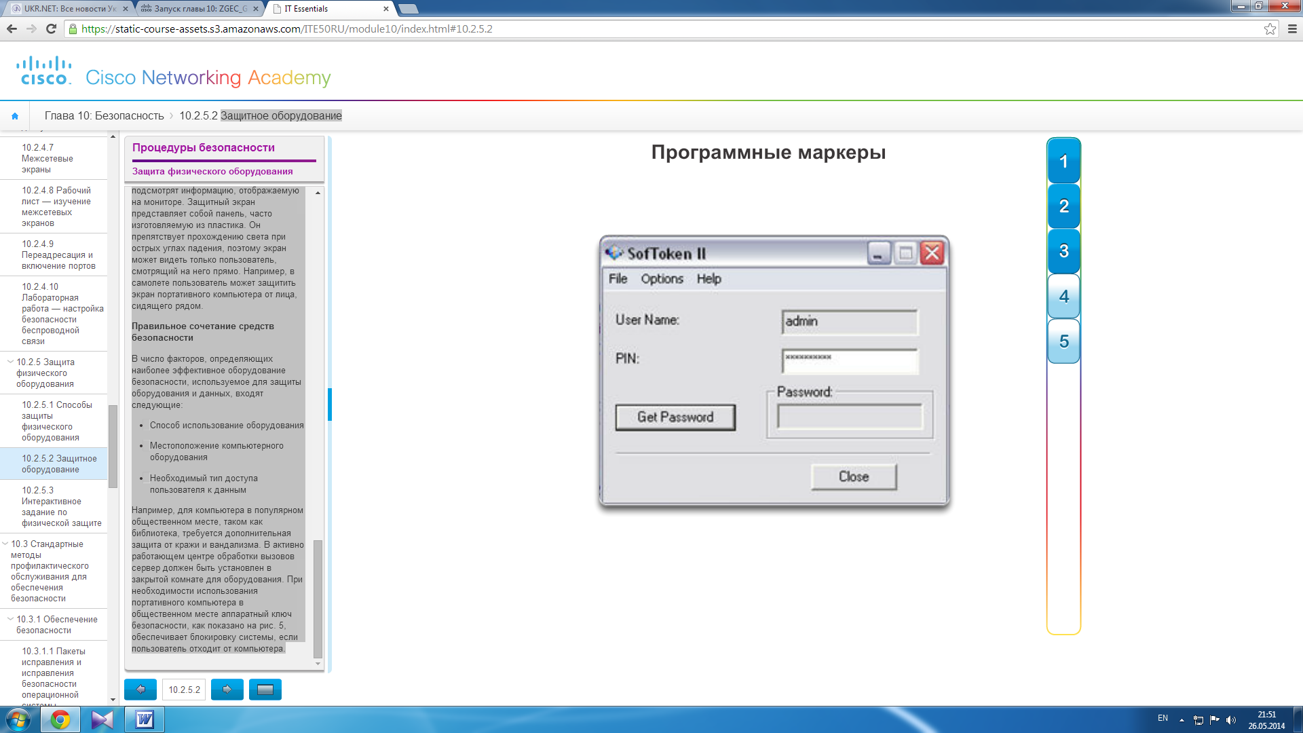
Task: Click the Cisco logo
Action: pos(44,71)
